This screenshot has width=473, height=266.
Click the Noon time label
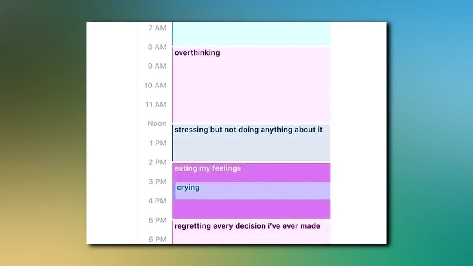[157, 124]
